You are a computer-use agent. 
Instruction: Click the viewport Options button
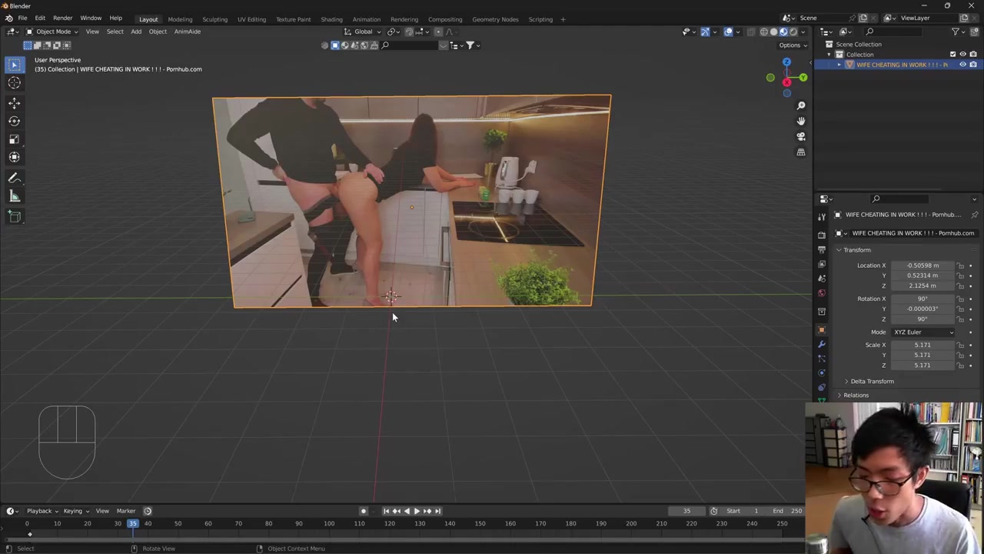[792, 45]
